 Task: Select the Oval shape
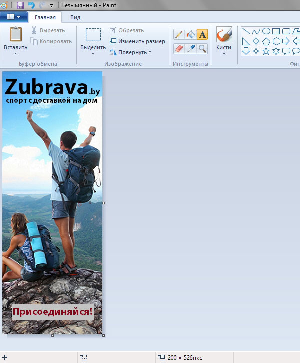pos(266,31)
